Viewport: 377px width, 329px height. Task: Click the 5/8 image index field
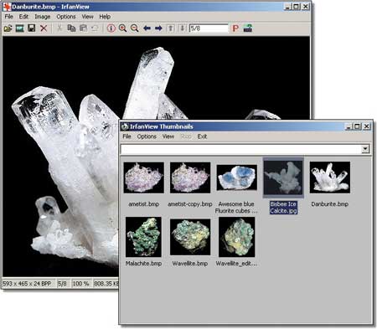tap(209, 28)
